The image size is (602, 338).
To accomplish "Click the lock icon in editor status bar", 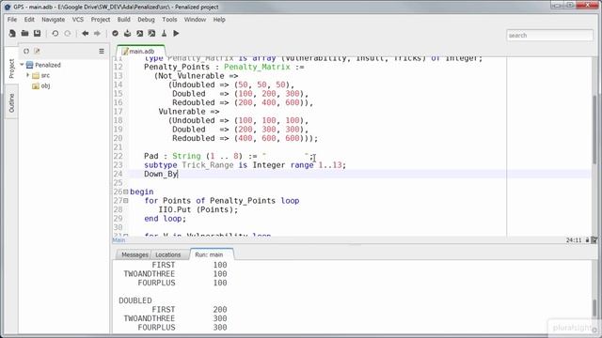I will pos(587,240).
